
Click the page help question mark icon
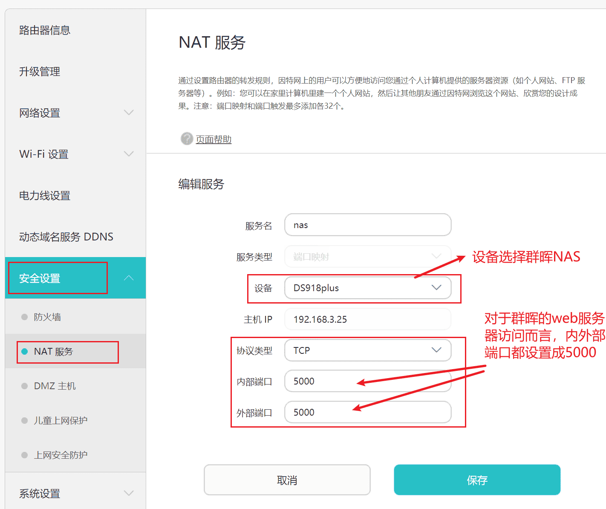click(x=187, y=139)
